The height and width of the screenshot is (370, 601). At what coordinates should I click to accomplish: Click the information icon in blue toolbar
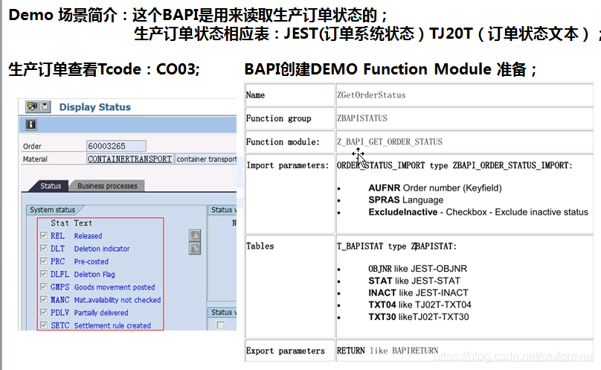click(30, 125)
